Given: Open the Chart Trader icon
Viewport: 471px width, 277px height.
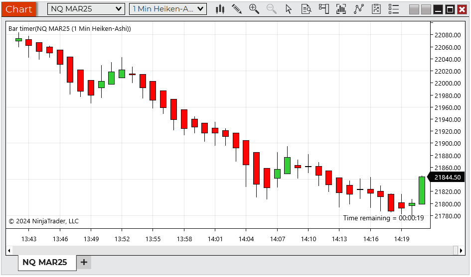Looking at the screenshot, I should click(324, 9).
